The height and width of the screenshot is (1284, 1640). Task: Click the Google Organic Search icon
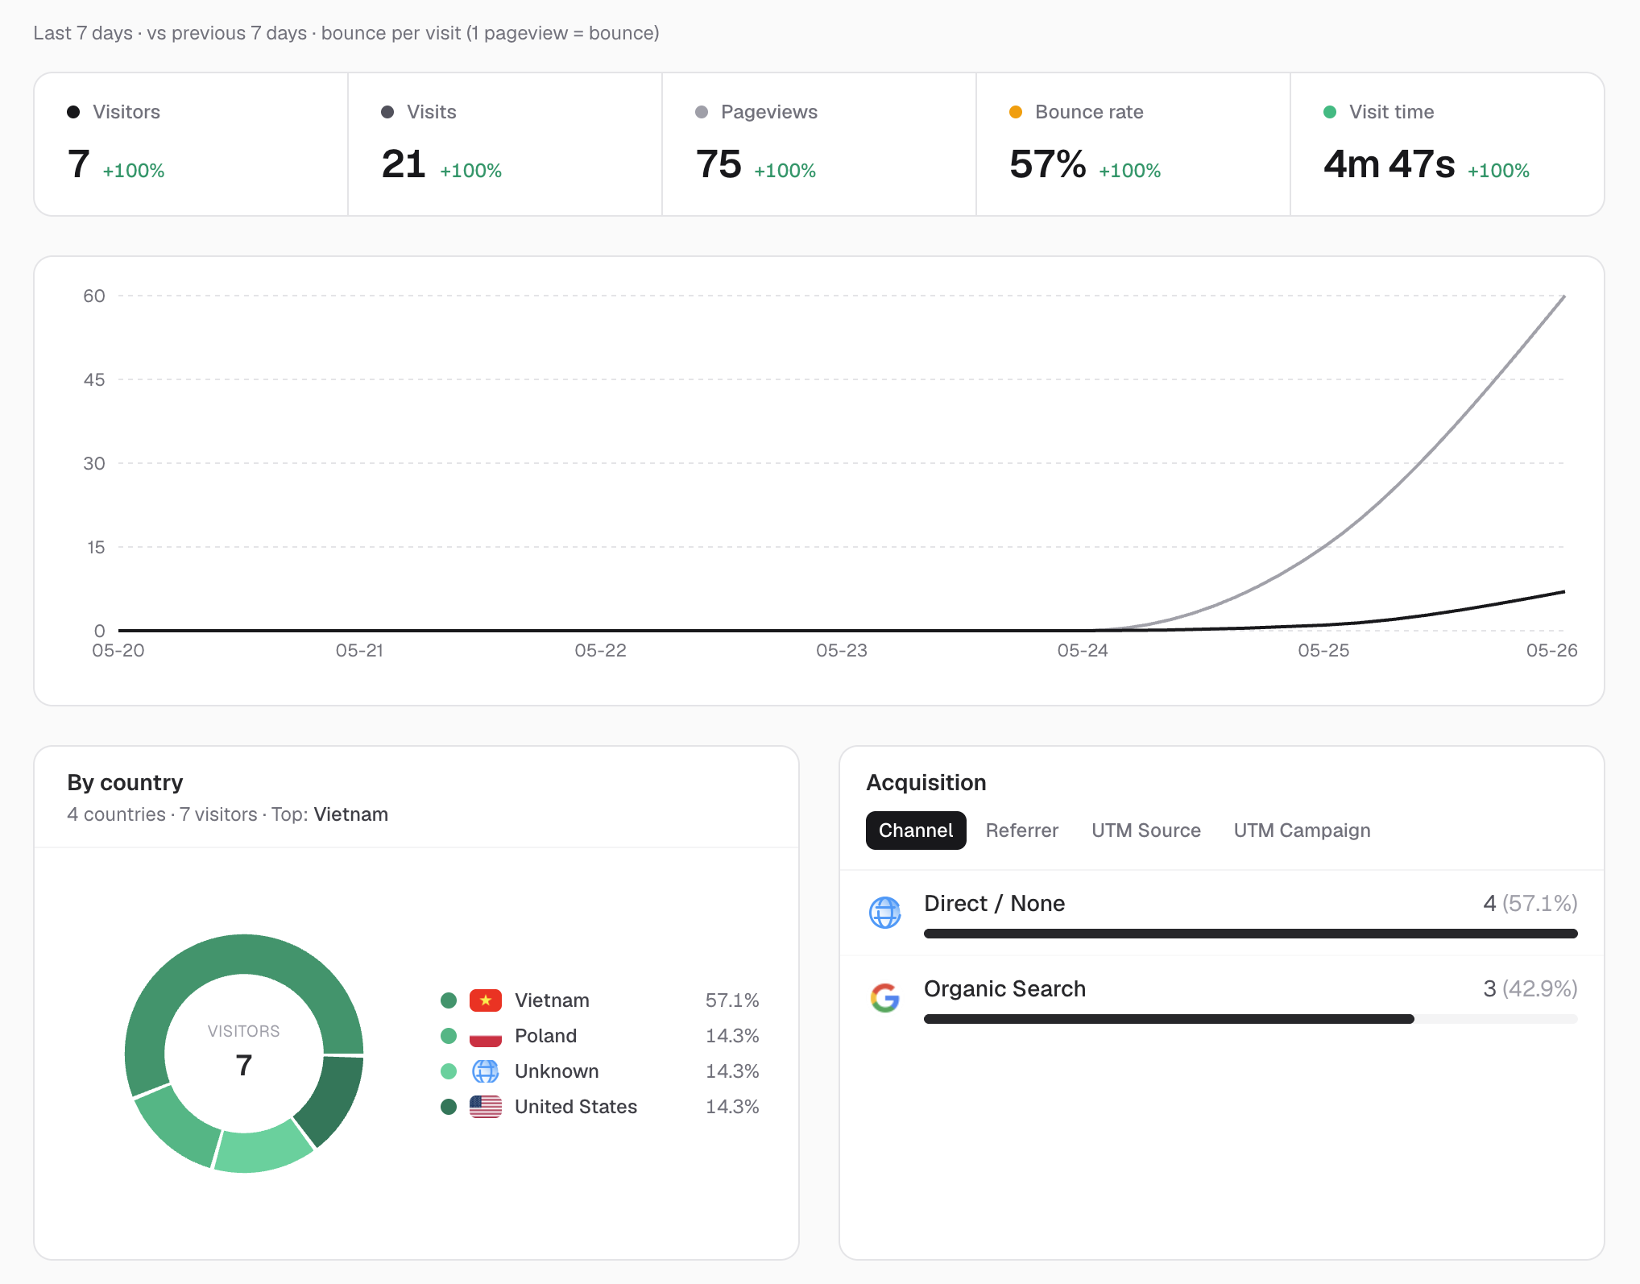coord(885,998)
